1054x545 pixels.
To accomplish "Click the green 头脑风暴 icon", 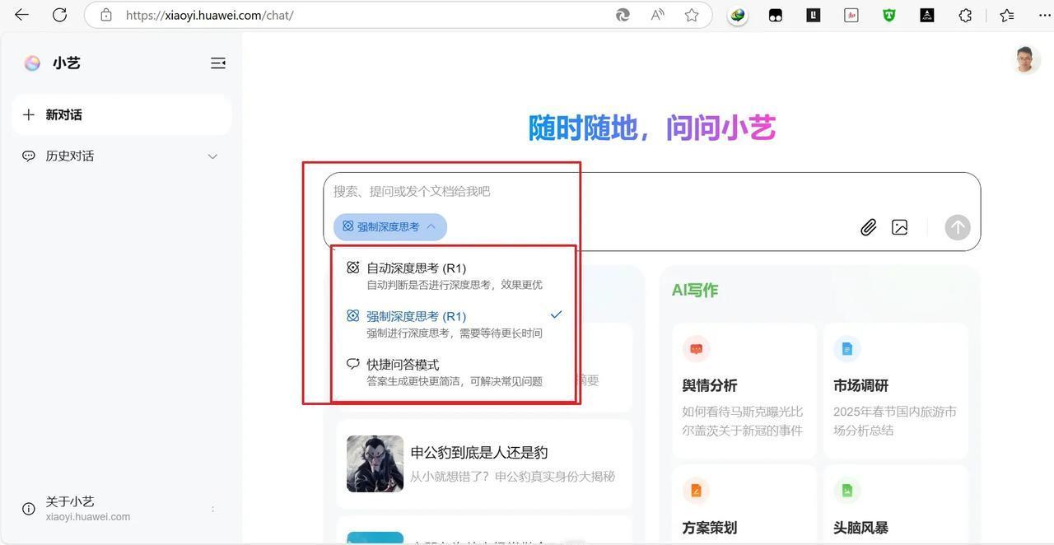I will 847,491.
